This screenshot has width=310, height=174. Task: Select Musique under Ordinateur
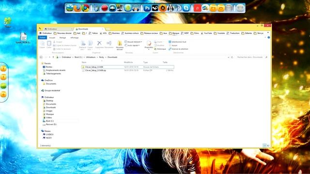pyautogui.click(x=48, y=114)
